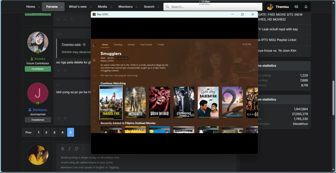
Task: Click report flag icon on Kotoko's post
Action: tap(59, 71)
